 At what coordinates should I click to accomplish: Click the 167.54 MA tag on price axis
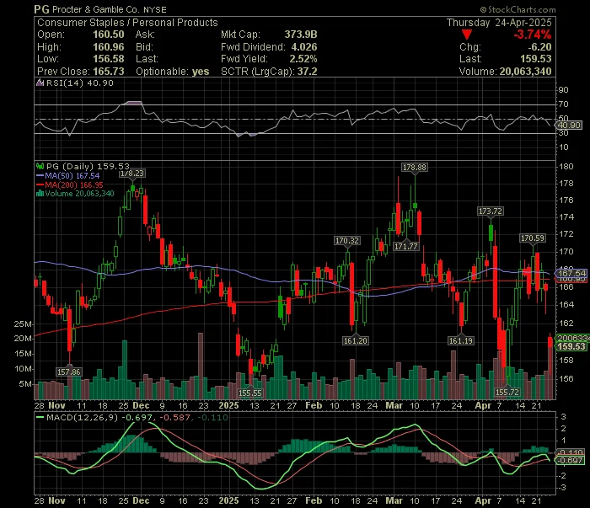click(x=571, y=273)
